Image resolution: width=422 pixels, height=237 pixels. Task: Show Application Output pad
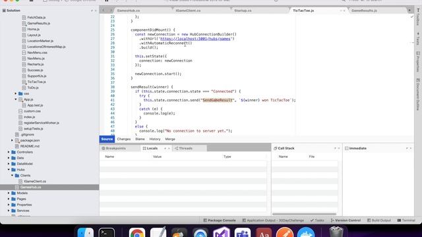[x=273, y=221]
